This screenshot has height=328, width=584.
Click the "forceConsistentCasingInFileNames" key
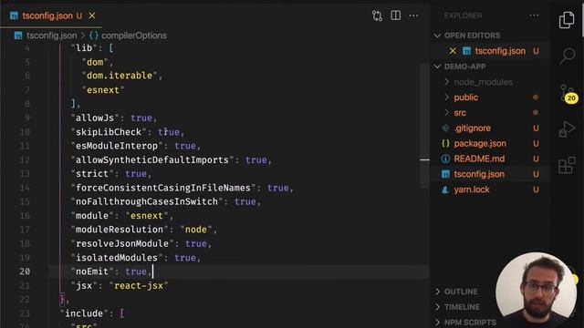pyautogui.click(x=163, y=188)
